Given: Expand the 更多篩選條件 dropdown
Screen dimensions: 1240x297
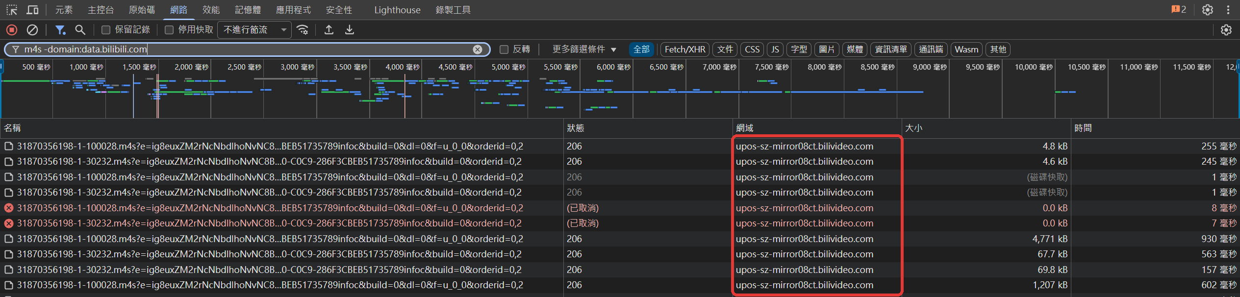Looking at the screenshot, I should point(584,49).
